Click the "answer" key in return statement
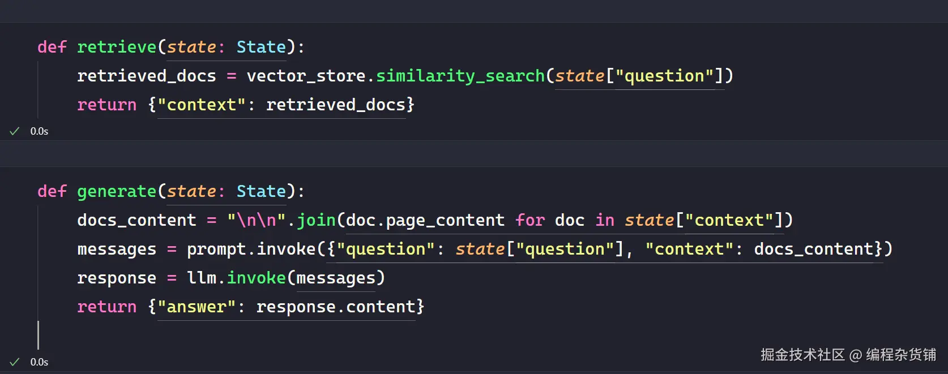Viewport: 948px width, 374px height. coord(197,307)
